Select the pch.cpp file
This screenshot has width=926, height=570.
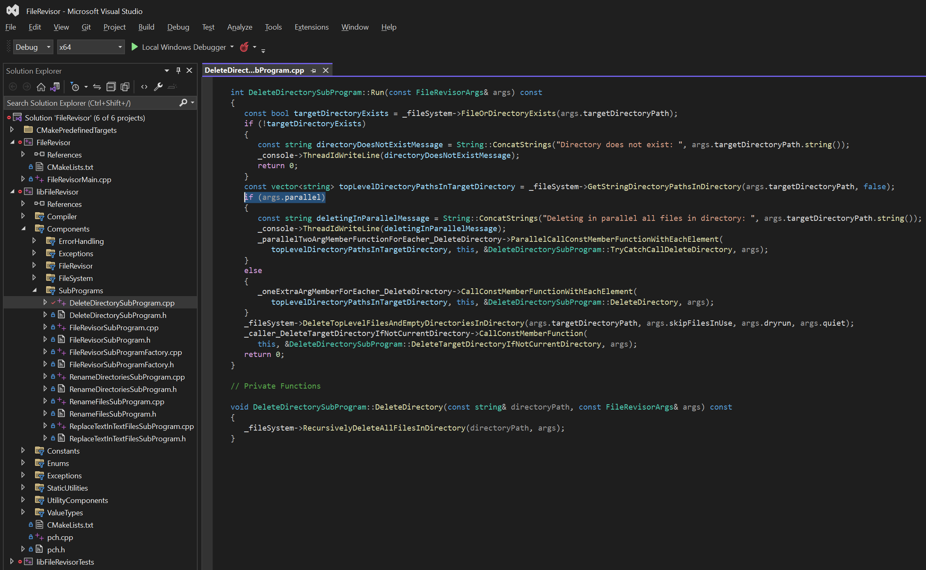click(x=60, y=538)
